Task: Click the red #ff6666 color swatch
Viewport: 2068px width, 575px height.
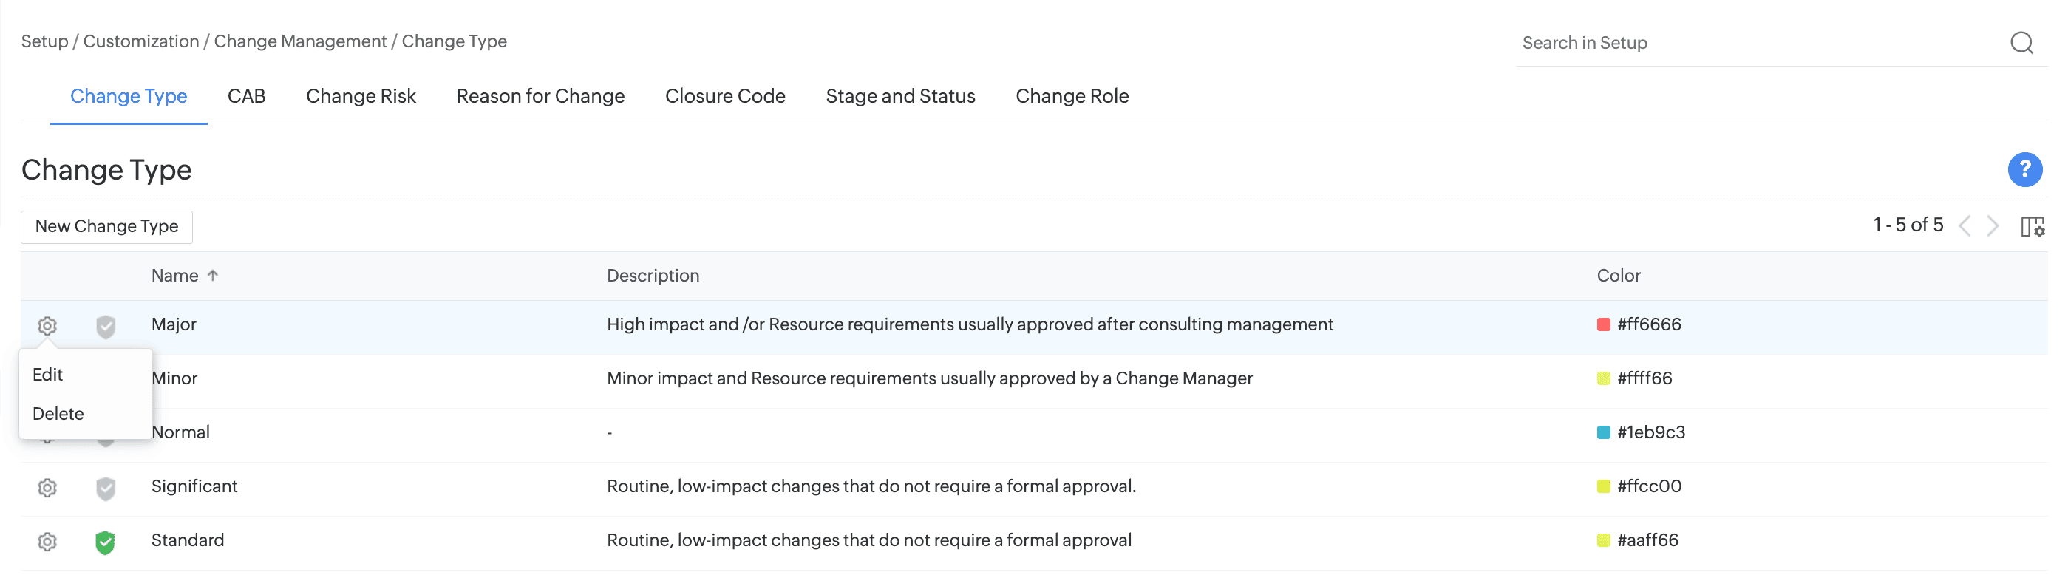Action: tap(1603, 324)
